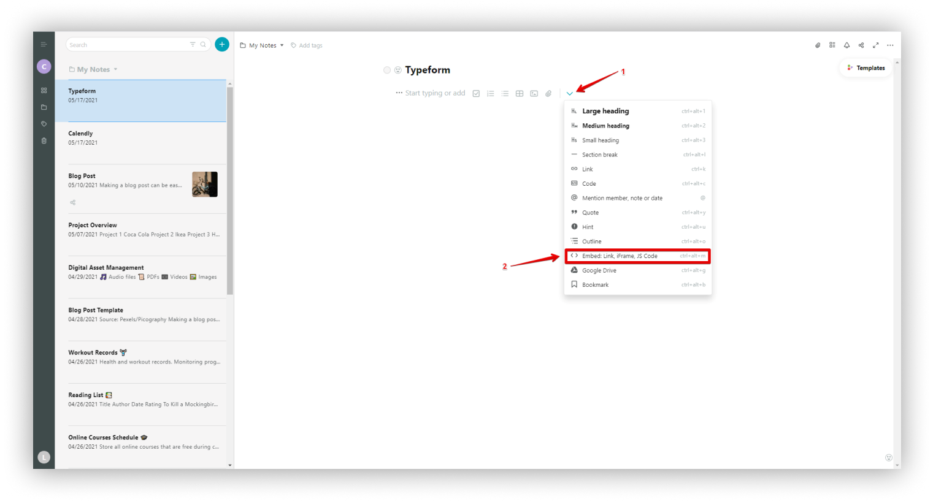Viewport: 933px width, 502px height.
Task: Open the Workout Records note
Action: click(x=140, y=362)
